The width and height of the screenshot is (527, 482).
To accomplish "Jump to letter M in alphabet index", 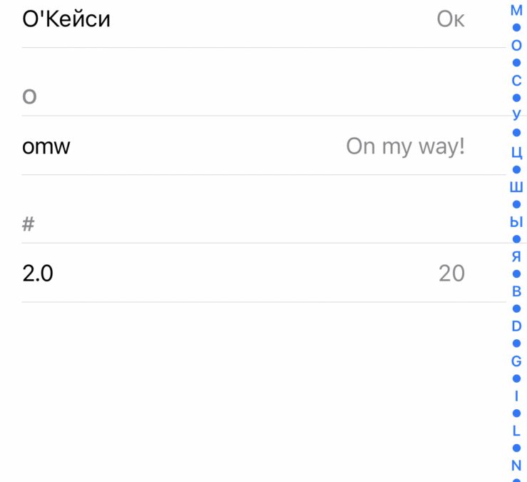I will coord(516,11).
